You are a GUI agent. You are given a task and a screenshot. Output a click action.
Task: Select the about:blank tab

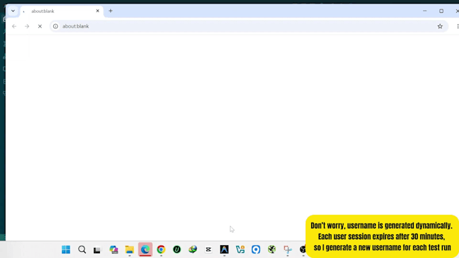pos(62,11)
